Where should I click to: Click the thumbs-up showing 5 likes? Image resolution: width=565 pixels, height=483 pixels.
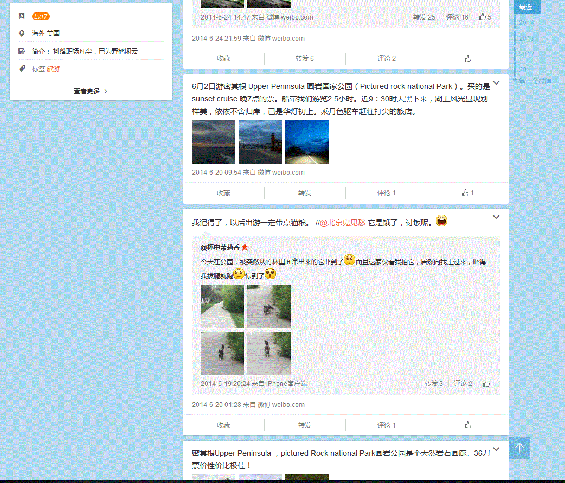tap(485, 17)
